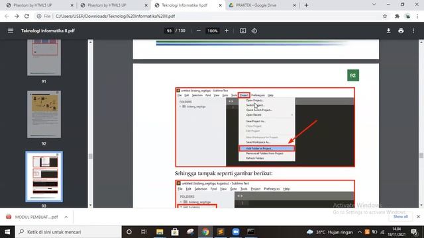Image resolution: width=424 pixels, height=238 pixels.
Task: Open Chrome three-dot menu
Action: pos(417,16)
